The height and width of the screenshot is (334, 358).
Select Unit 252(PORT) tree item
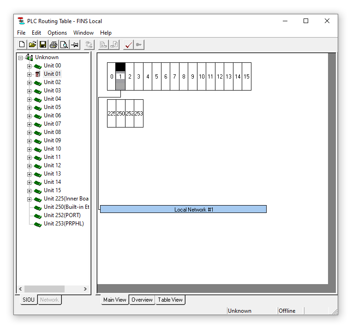click(62, 215)
